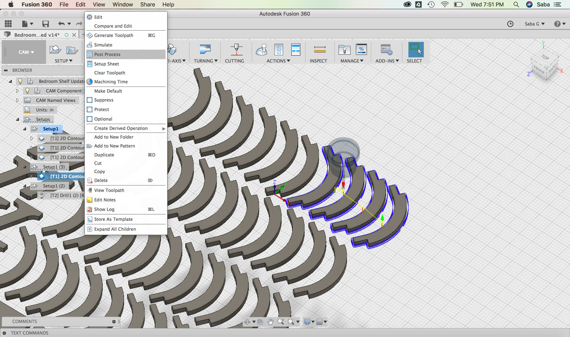Expand the CAM Named Views folder
Image resolution: width=570 pixels, height=337 pixels.
pyautogui.click(x=17, y=100)
